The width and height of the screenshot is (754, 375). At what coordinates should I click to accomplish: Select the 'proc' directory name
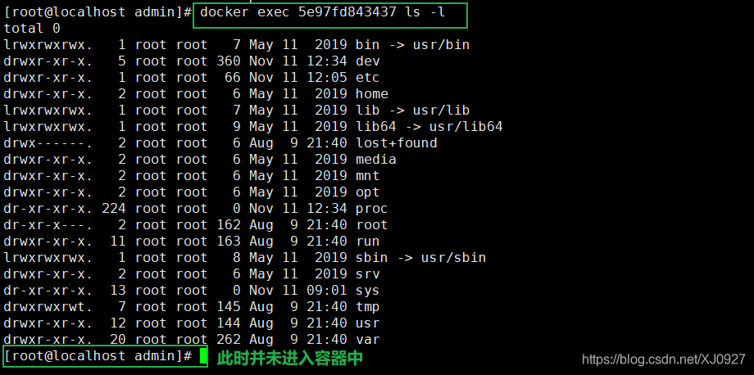pyautogui.click(x=372, y=209)
